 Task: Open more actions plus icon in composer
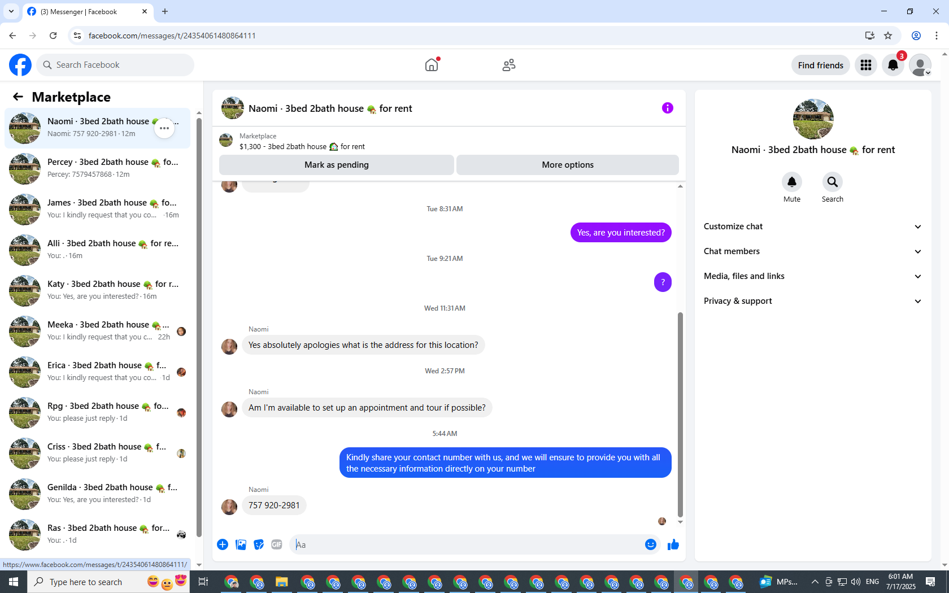pos(223,544)
